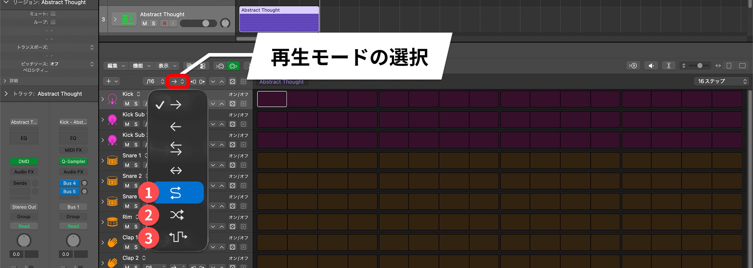Image resolution: width=753 pixels, height=268 pixels.
Task: Click the Snare 1 drum icon
Action: coord(112,161)
